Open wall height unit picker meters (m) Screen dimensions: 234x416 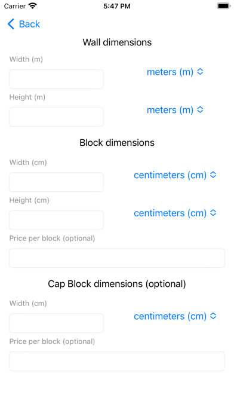coord(175,110)
